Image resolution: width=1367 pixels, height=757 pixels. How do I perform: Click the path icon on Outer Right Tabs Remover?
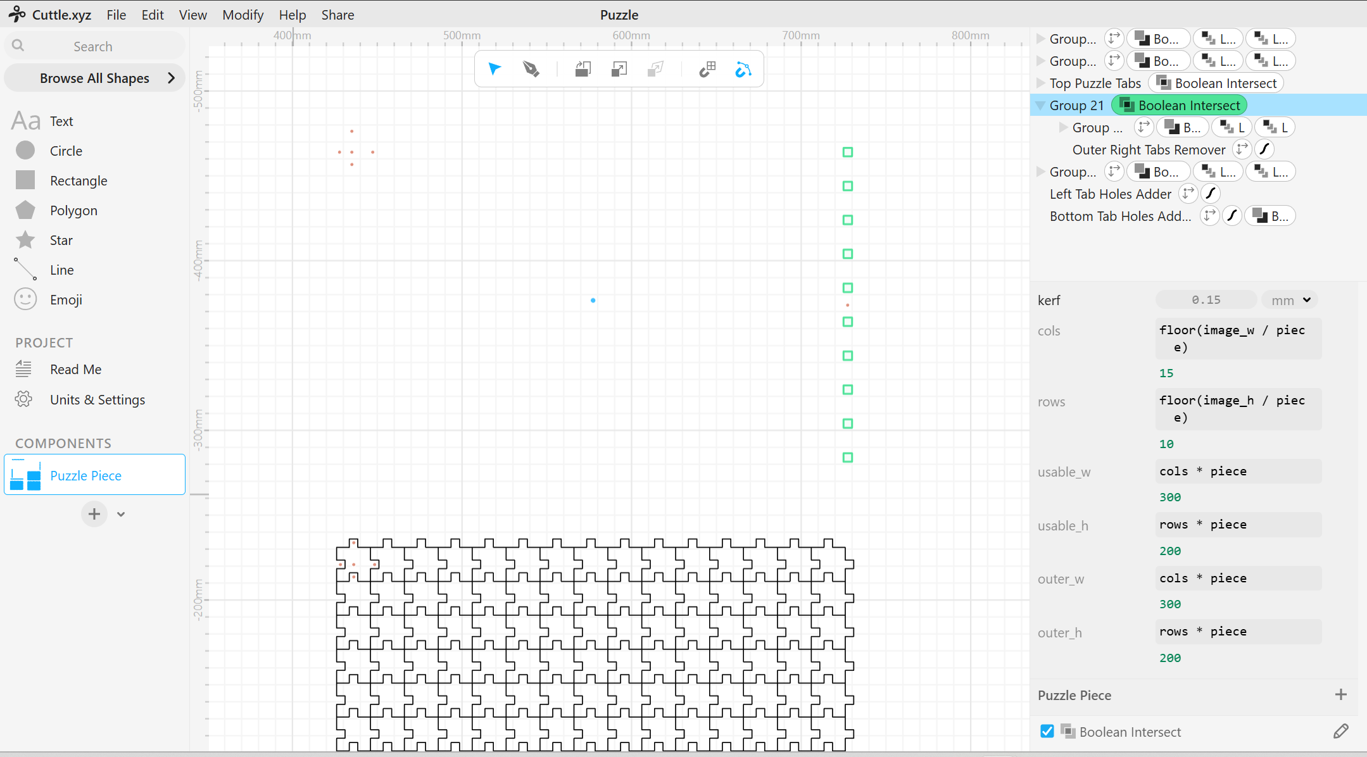coord(1264,149)
